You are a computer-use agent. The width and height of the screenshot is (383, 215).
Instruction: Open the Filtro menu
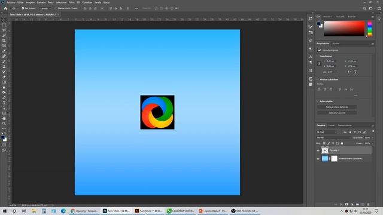71,2
